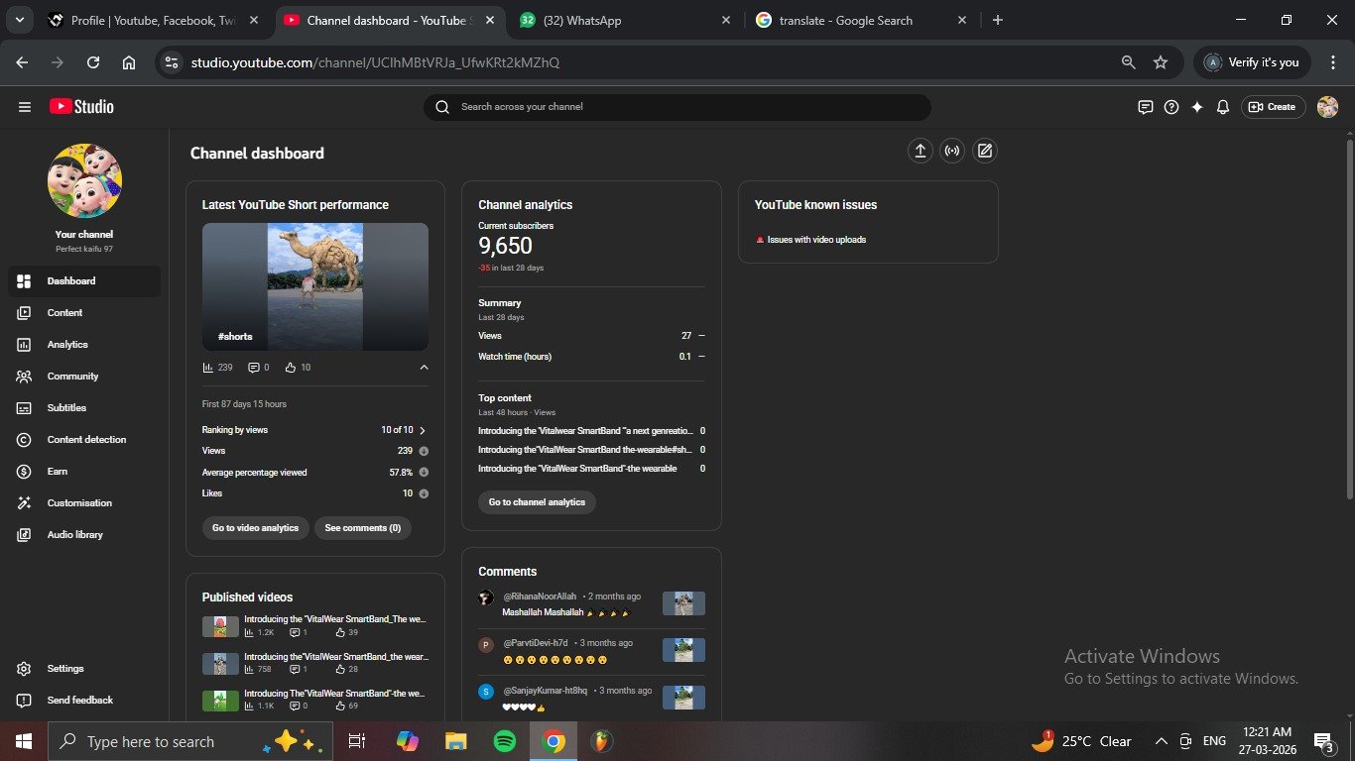Open the Chrome tab list dropdown
Screen dimensions: 1355x761
click(x=19, y=20)
